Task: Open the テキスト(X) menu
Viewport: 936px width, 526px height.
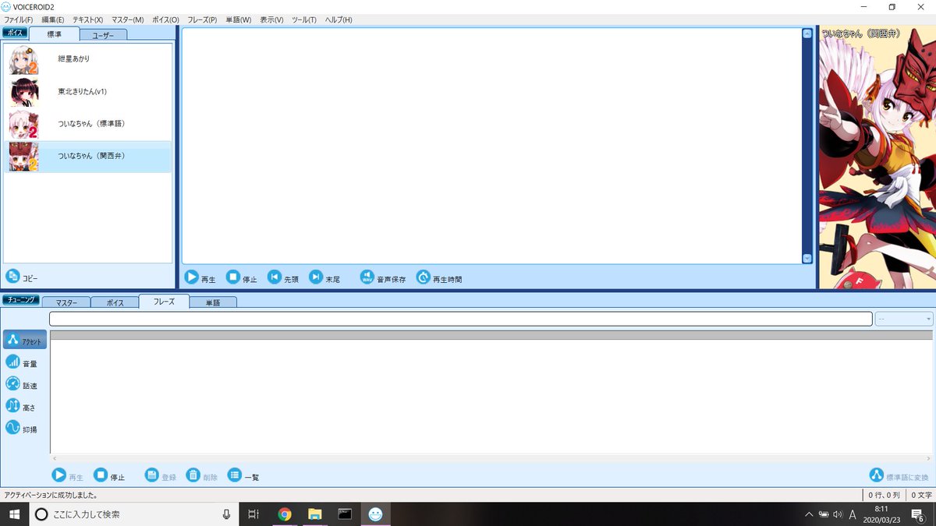Action: [x=87, y=19]
